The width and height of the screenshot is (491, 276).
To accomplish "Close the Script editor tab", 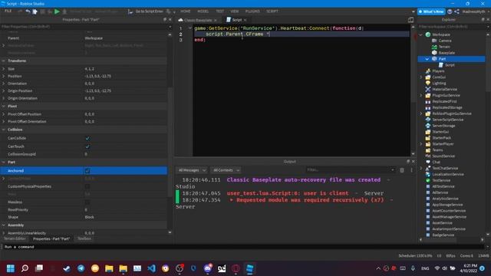I will (245, 20).
